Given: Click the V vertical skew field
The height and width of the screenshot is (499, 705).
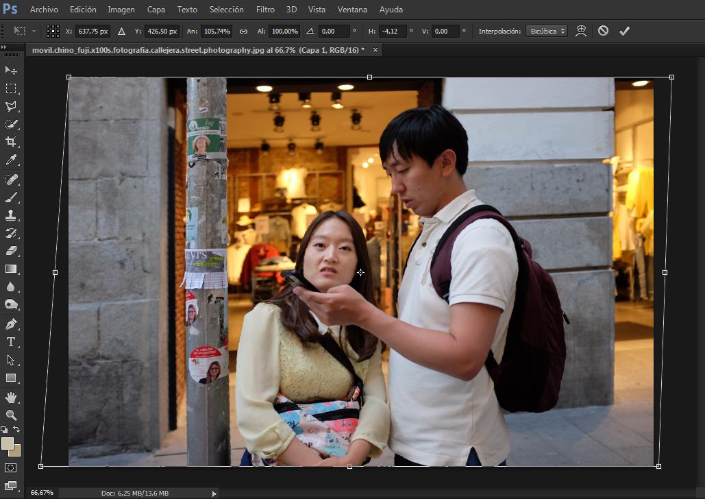Looking at the screenshot, I should tap(445, 31).
